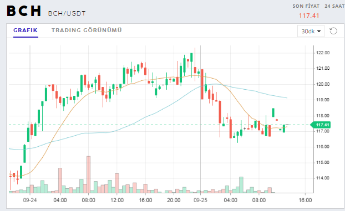Click the tallest pink volume bar near 08:00

(88, 174)
